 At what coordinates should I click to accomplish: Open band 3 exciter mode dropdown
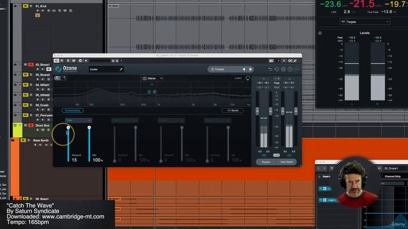[x=171, y=120]
